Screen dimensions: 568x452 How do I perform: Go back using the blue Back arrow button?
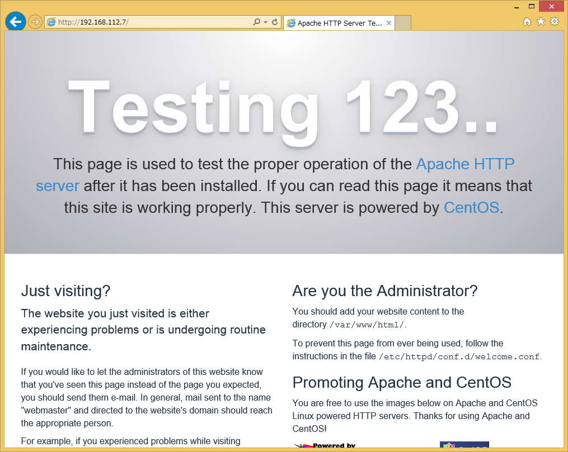(x=15, y=22)
